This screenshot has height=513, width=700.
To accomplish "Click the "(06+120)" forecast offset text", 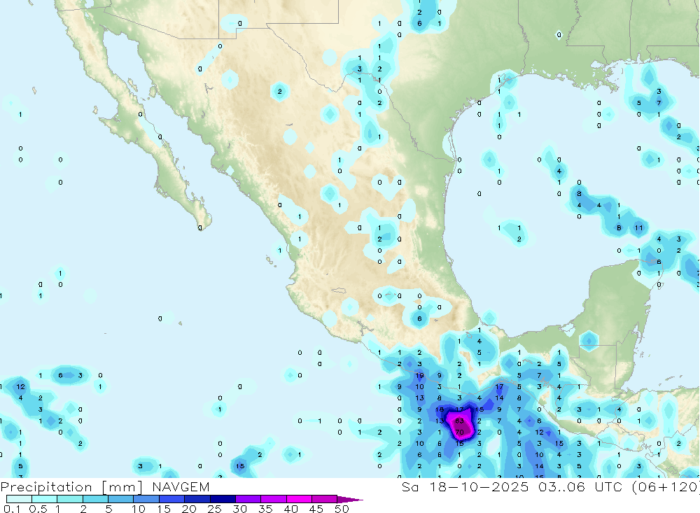I will coord(665,487).
